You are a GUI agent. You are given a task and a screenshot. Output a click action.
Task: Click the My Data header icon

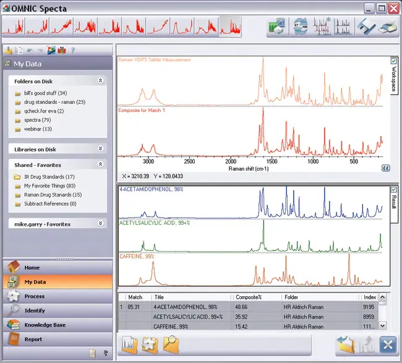click(8, 63)
